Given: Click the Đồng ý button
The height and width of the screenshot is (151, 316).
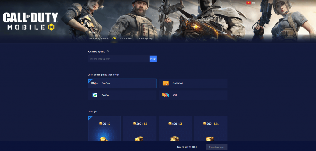Looking at the screenshot, I should (153, 59).
